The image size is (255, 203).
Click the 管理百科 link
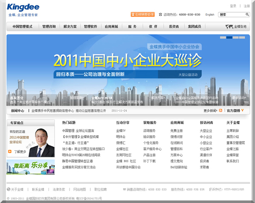176,149
